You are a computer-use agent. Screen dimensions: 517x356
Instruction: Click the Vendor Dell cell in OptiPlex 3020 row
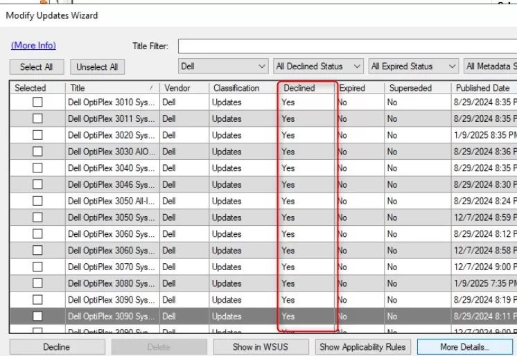coord(184,135)
